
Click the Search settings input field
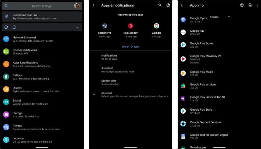(42, 6)
